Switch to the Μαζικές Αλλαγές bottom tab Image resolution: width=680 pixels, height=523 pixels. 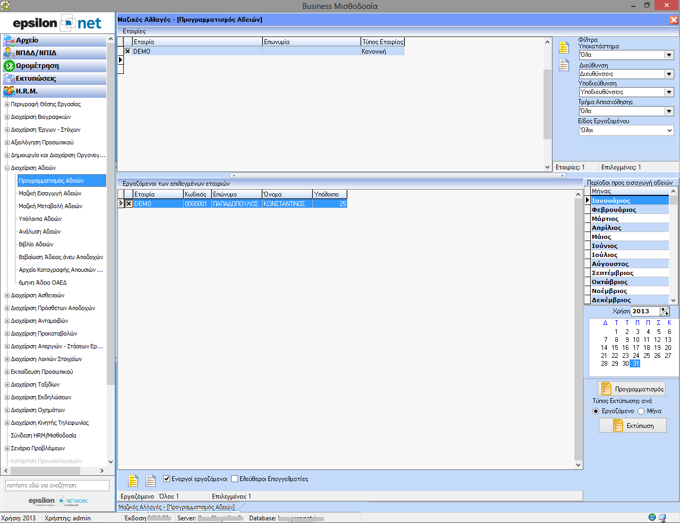(176, 507)
